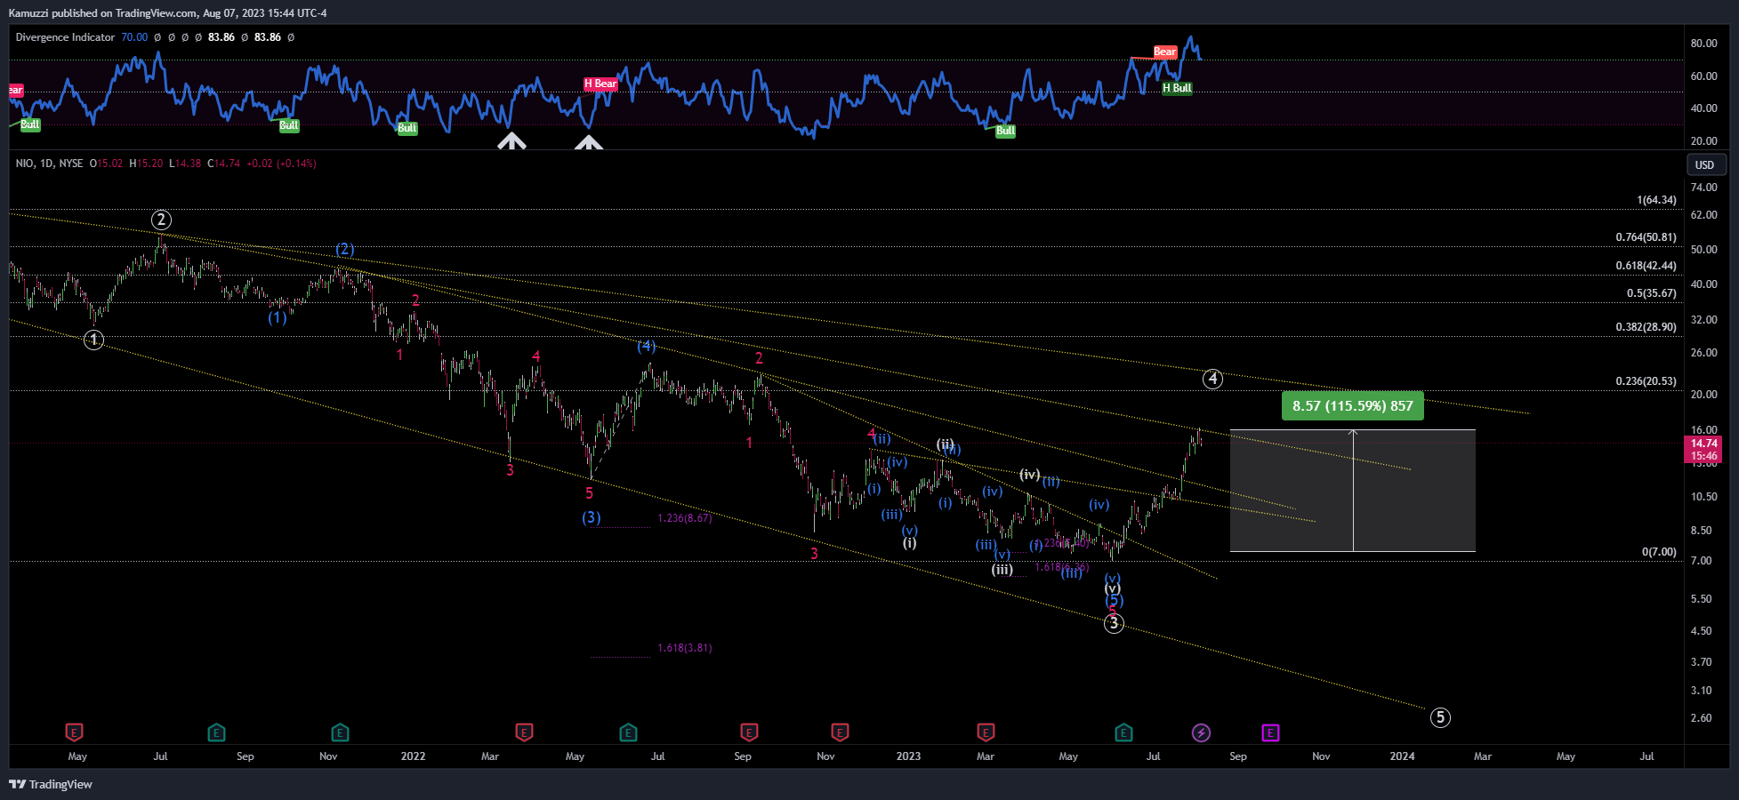1739x800 pixels.
Task: Click the 0.764(50.81) Fibonacci level label
Action: (x=1646, y=237)
